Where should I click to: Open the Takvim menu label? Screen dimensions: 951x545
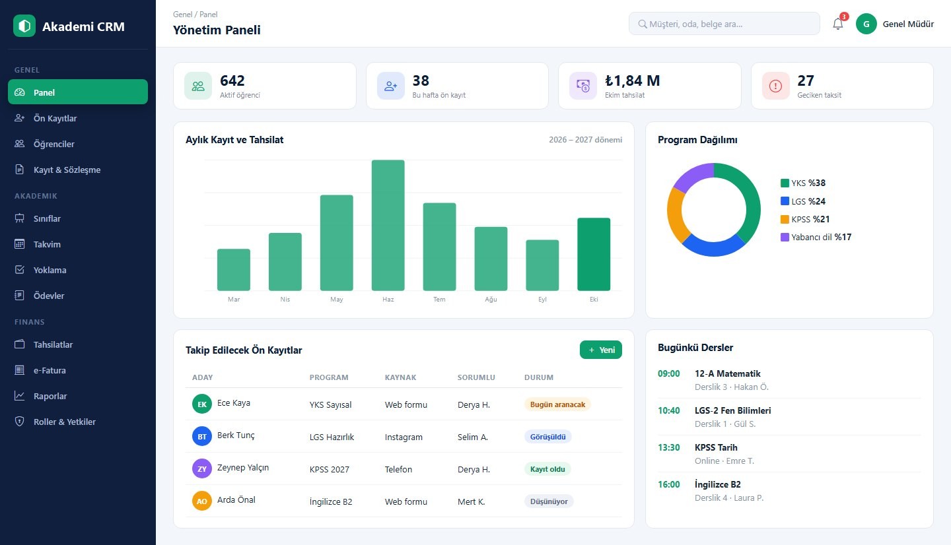pyautogui.click(x=47, y=244)
